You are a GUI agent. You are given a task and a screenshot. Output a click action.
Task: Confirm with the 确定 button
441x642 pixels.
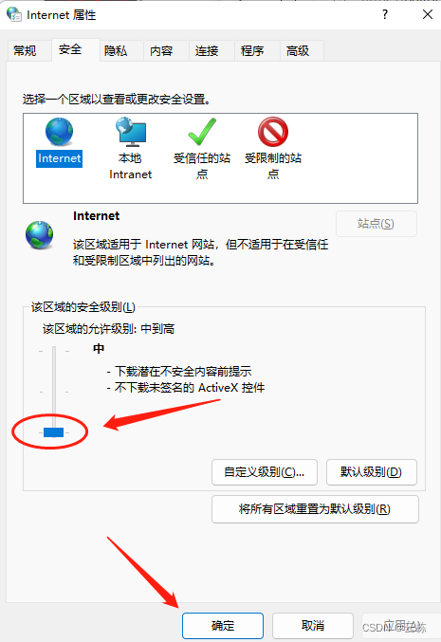223,626
